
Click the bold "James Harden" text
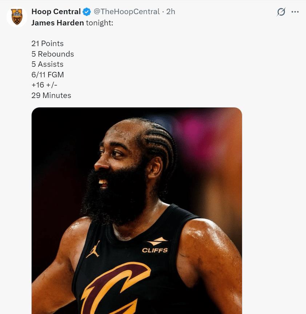coord(57,23)
